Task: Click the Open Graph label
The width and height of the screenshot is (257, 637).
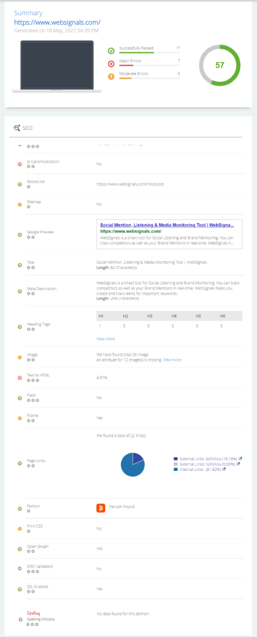Action: [x=37, y=546]
